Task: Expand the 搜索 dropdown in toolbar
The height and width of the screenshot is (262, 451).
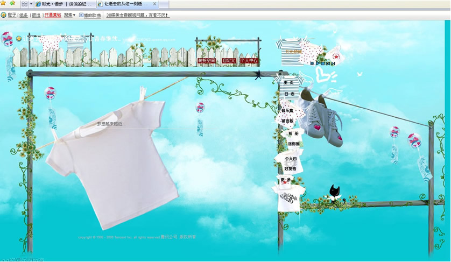Action: point(70,15)
